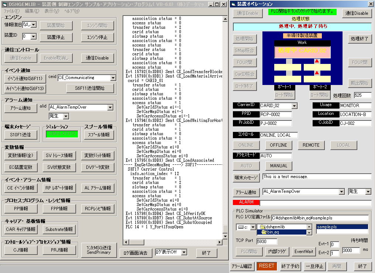This screenshot has width=375, height=273.
Task: Edit the 待ち時間 3000 ms field
Action: tap(351, 250)
